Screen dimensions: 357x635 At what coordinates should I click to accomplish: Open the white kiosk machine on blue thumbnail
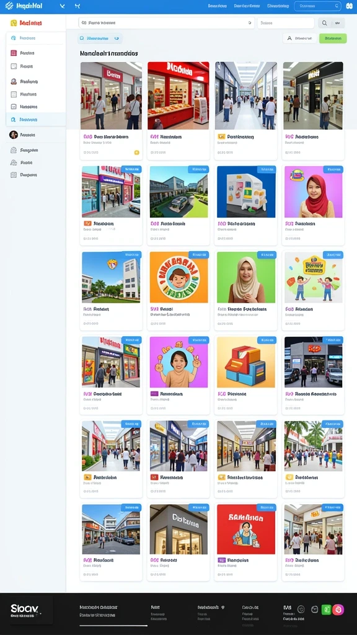click(x=246, y=192)
